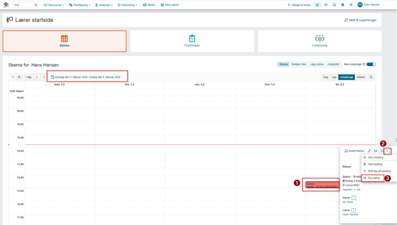
Task: Expand the Ressourcer dropdown menu
Action: tap(54, 5)
